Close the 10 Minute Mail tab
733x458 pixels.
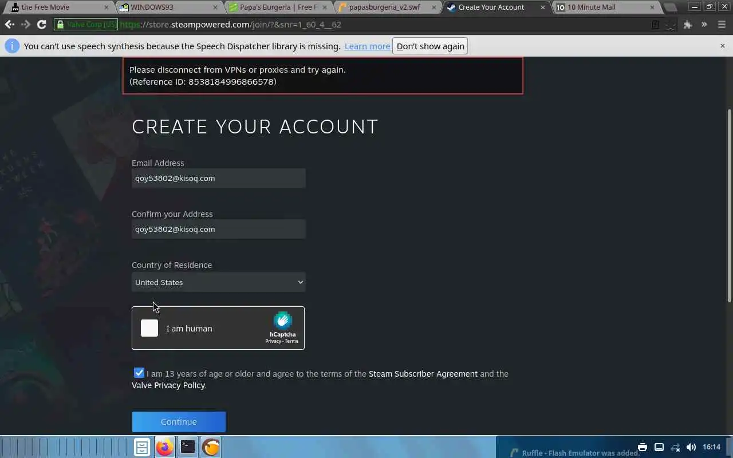[x=652, y=7]
